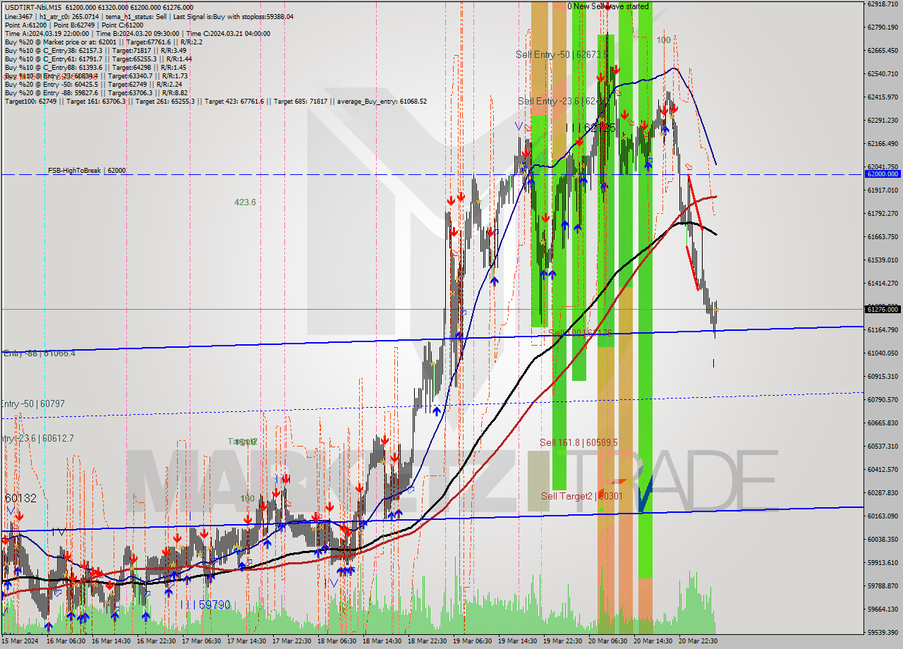
Task: Click the 60163.090 price axis value
Action: [x=883, y=516]
